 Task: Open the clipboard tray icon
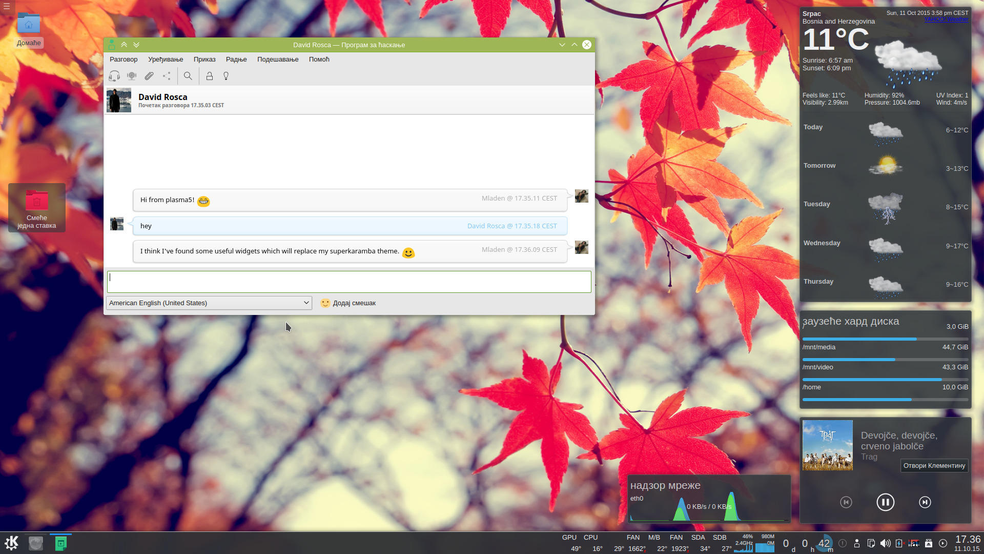click(871, 543)
